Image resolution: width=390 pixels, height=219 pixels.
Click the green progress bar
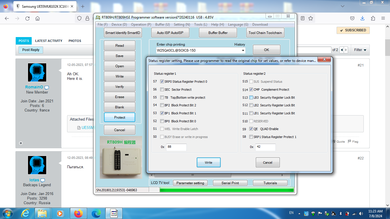click(x=226, y=190)
